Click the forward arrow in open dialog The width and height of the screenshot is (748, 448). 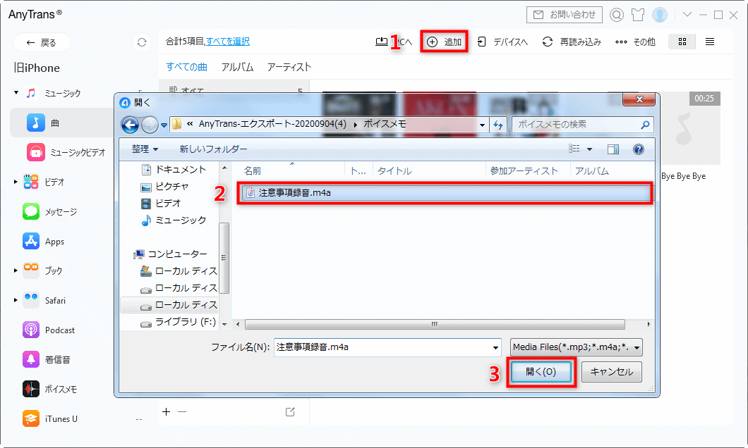[150, 125]
